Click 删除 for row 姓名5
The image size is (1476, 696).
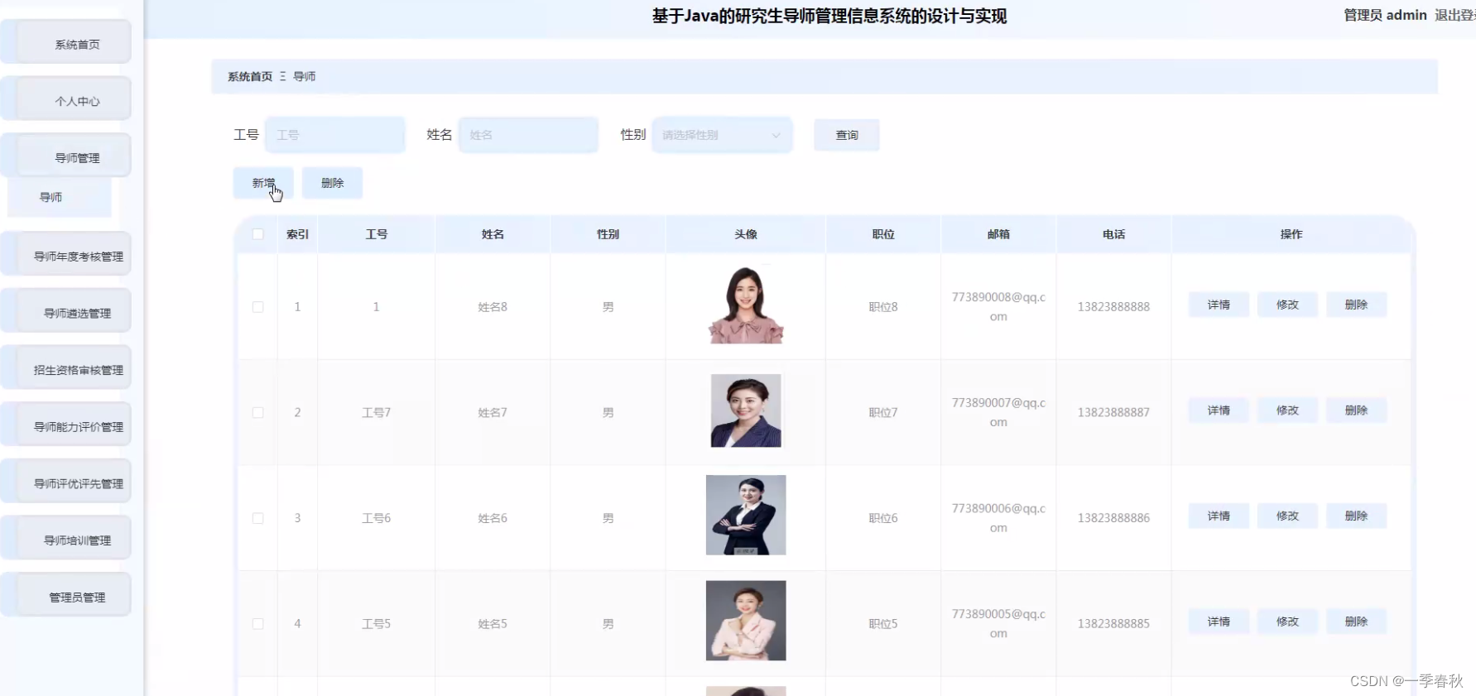click(x=1356, y=622)
